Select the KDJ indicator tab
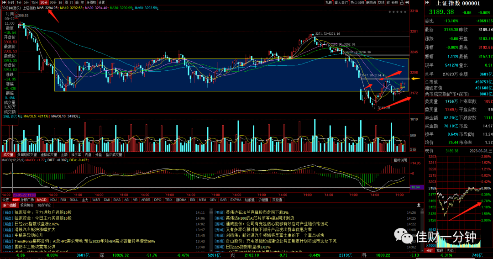Image resolution: width=493 pixels, height=259 pixels. click(x=53, y=200)
